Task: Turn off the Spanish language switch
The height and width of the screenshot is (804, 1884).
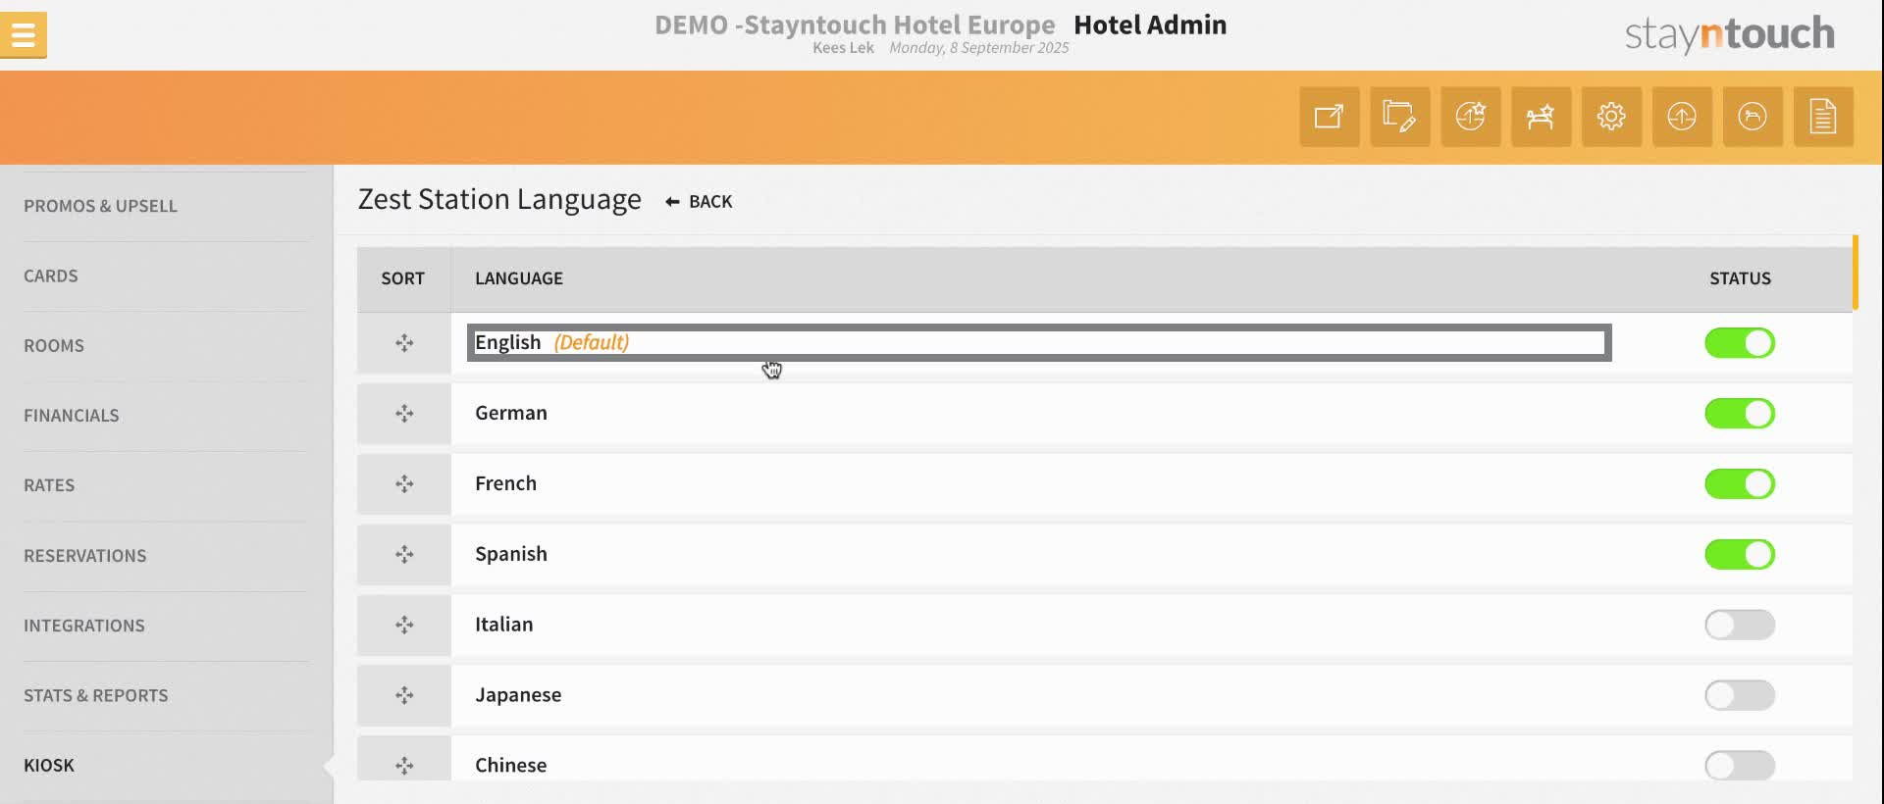Action: [1740, 555]
